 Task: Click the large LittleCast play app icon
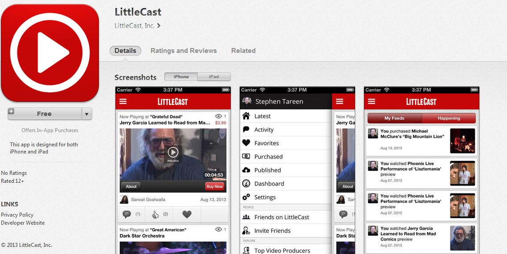tap(50, 52)
